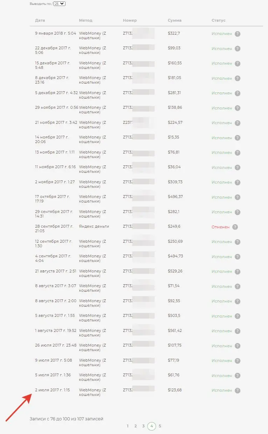Show info icon for cancelled $249,6 payout

[x=235, y=227]
